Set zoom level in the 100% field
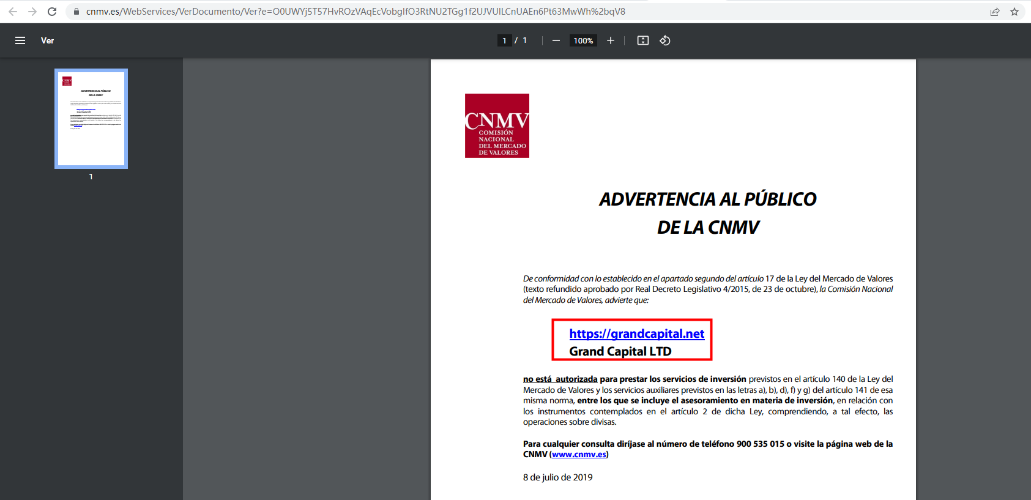This screenshot has height=500, width=1031. [583, 40]
